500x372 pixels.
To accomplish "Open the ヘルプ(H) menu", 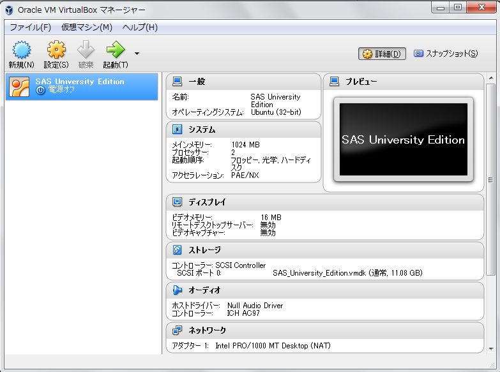I will [x=140, y=27].
